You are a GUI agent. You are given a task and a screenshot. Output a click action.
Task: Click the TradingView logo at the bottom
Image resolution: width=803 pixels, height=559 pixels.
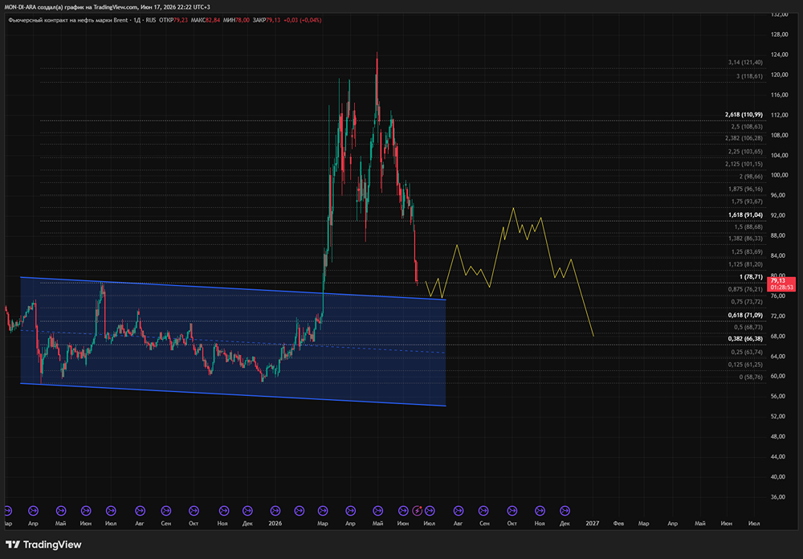pos(43,545)
